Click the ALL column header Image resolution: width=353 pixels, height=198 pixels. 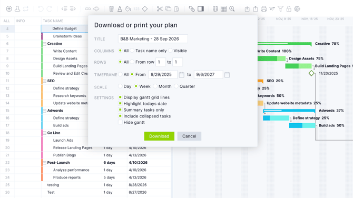6,21
